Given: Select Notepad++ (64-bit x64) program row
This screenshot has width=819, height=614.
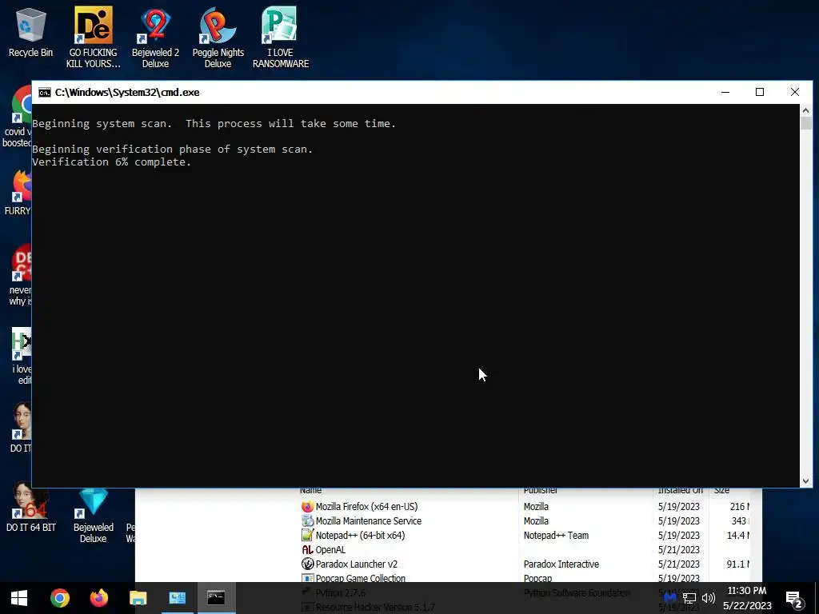Looking at the screenshot, I should [x=525, y=535].
